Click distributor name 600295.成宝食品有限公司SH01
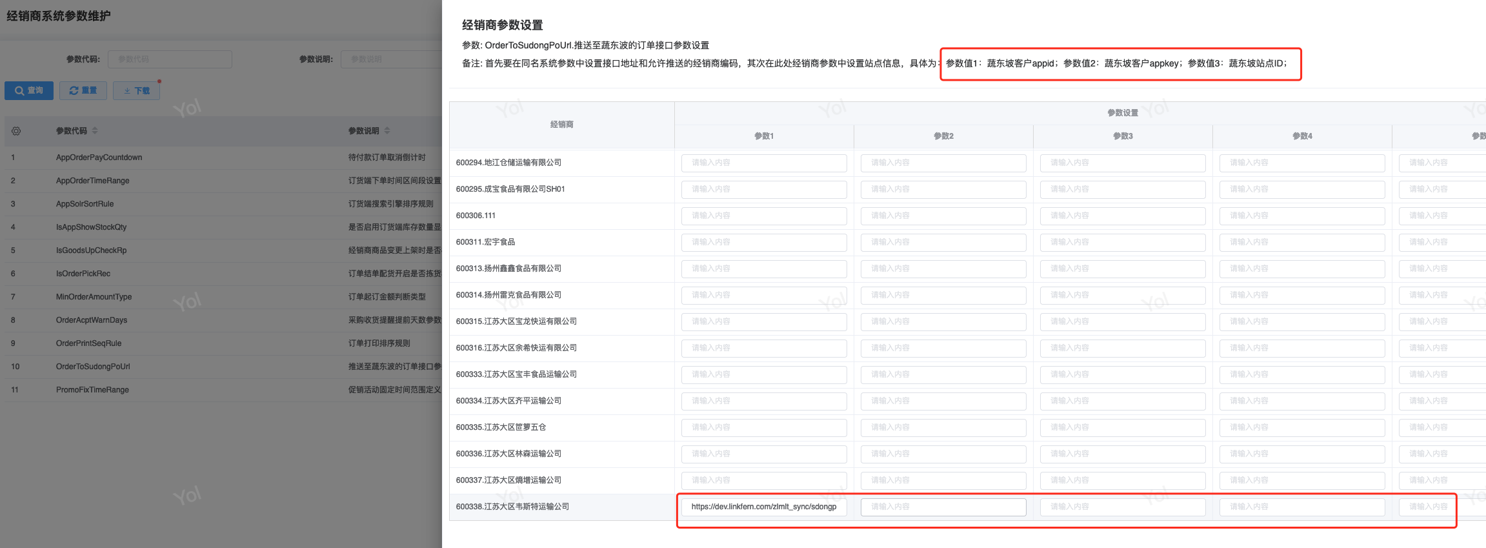 coord(510,189)
